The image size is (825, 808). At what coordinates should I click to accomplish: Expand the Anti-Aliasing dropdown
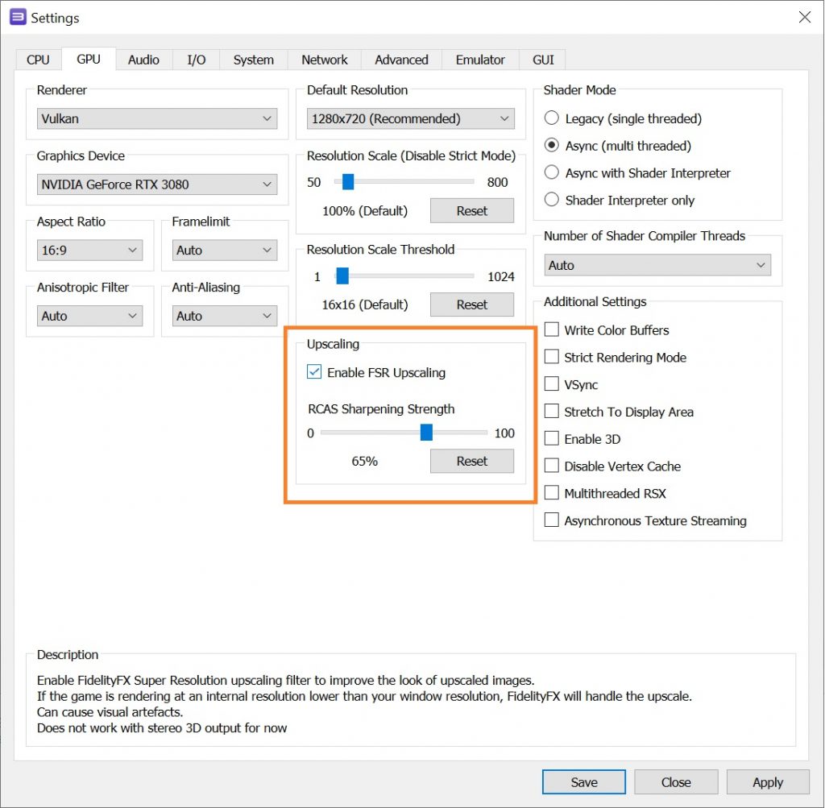(225, 316)
